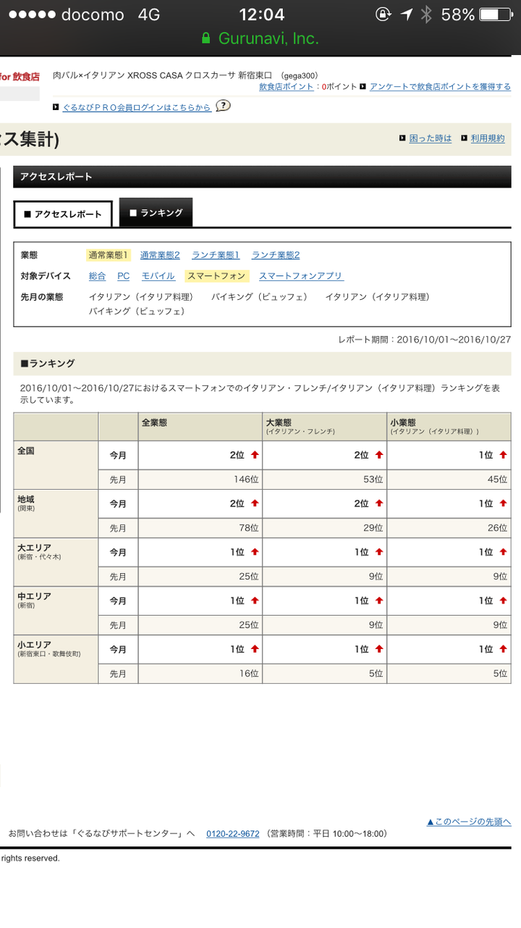
Task: Tap the battery icon in status bar
Action: (495, 14)
